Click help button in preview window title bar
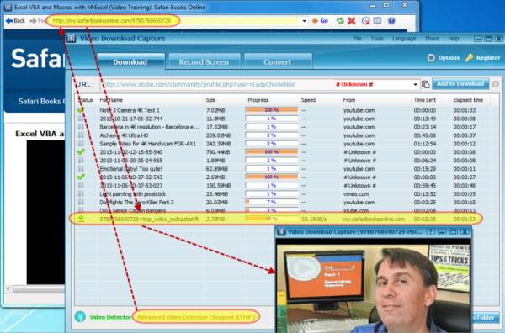The image size is (505, 333). click(x=430, y=231)
